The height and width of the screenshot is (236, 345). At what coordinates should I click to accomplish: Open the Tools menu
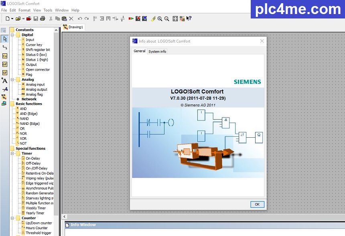[x=48, y=10]
